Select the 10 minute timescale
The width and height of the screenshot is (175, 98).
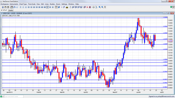(28, 7)
